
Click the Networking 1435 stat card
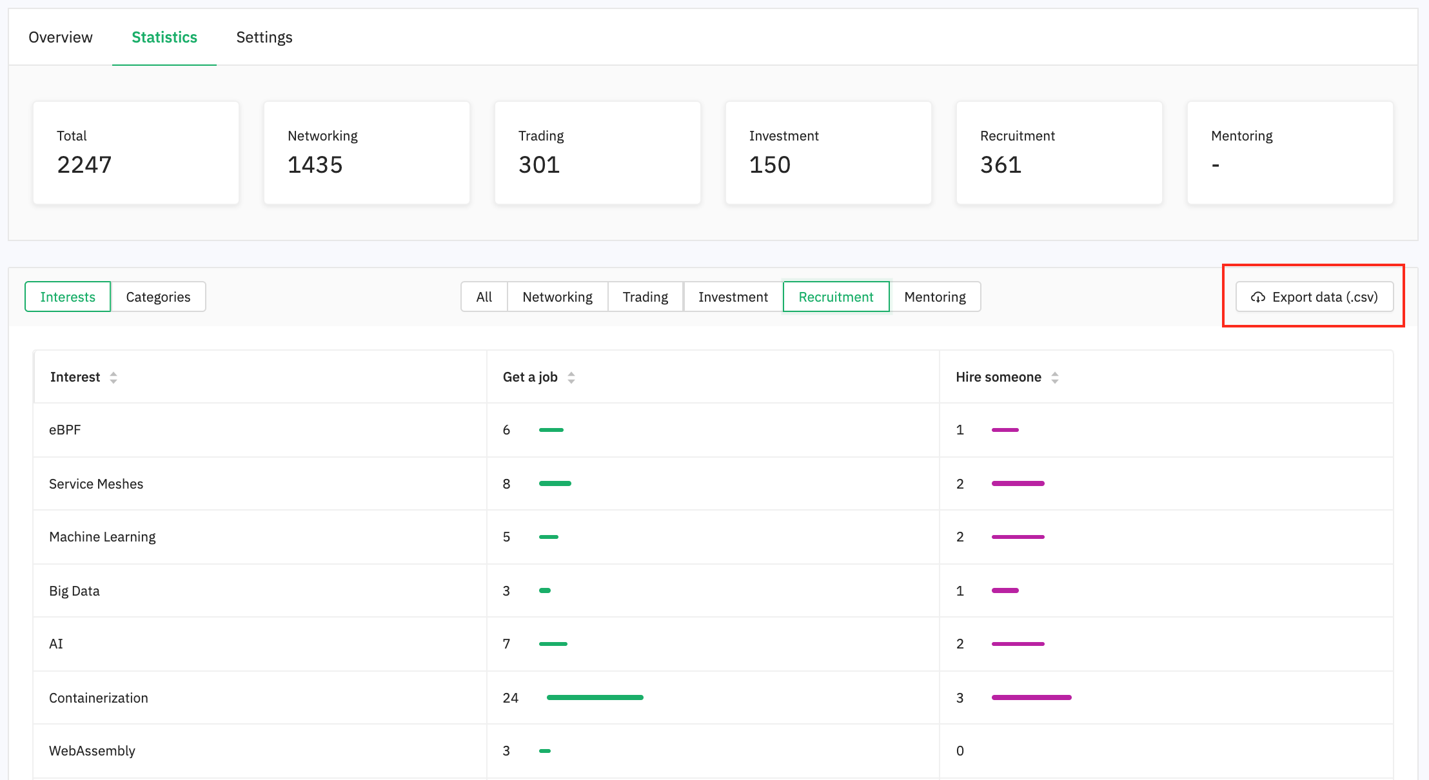(x=367, y=153)
